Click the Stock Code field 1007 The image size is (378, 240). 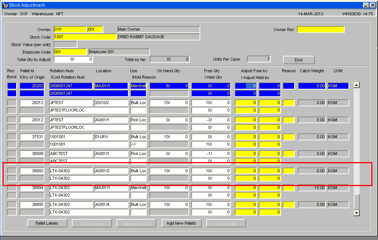pos(85,37)
